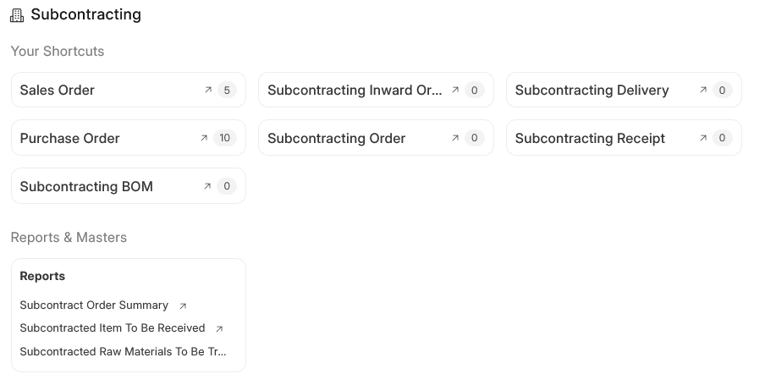Go to Subcontracting Delivery
The image size is (765, 385).
pyautogui.click(x=592, y=91)
